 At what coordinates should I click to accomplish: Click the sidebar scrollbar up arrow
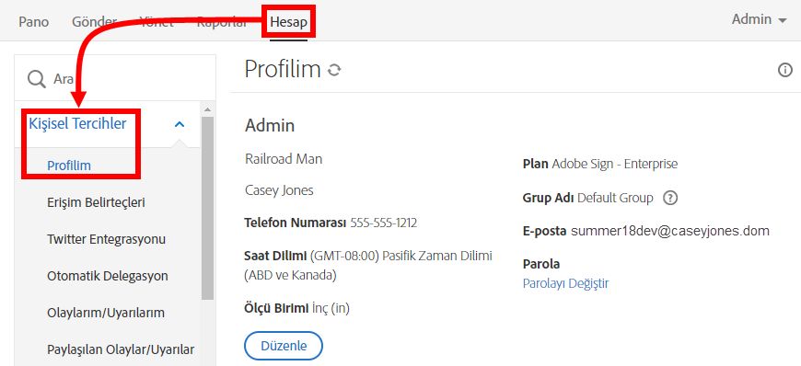point(207,109)
